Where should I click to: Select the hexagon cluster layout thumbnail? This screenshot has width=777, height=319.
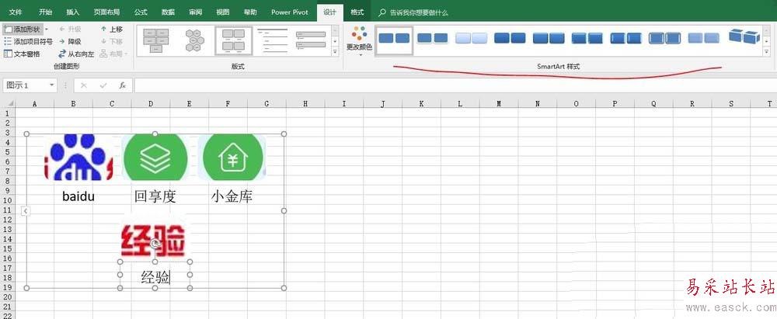point(195,40)
